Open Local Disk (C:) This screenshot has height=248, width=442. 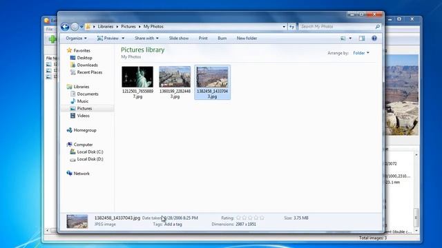tap(90, 152)
